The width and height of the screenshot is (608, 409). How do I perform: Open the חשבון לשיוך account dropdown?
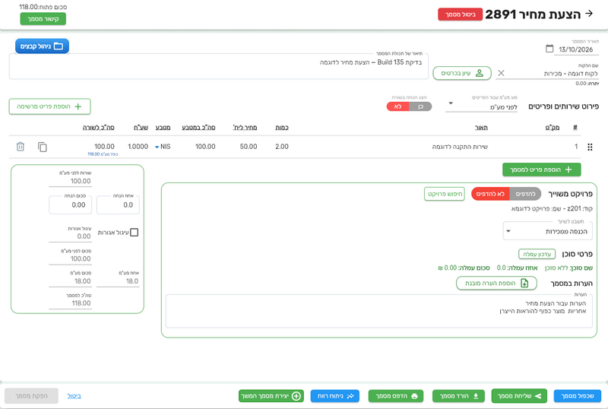pyautogui.click(x=547, y=231)
